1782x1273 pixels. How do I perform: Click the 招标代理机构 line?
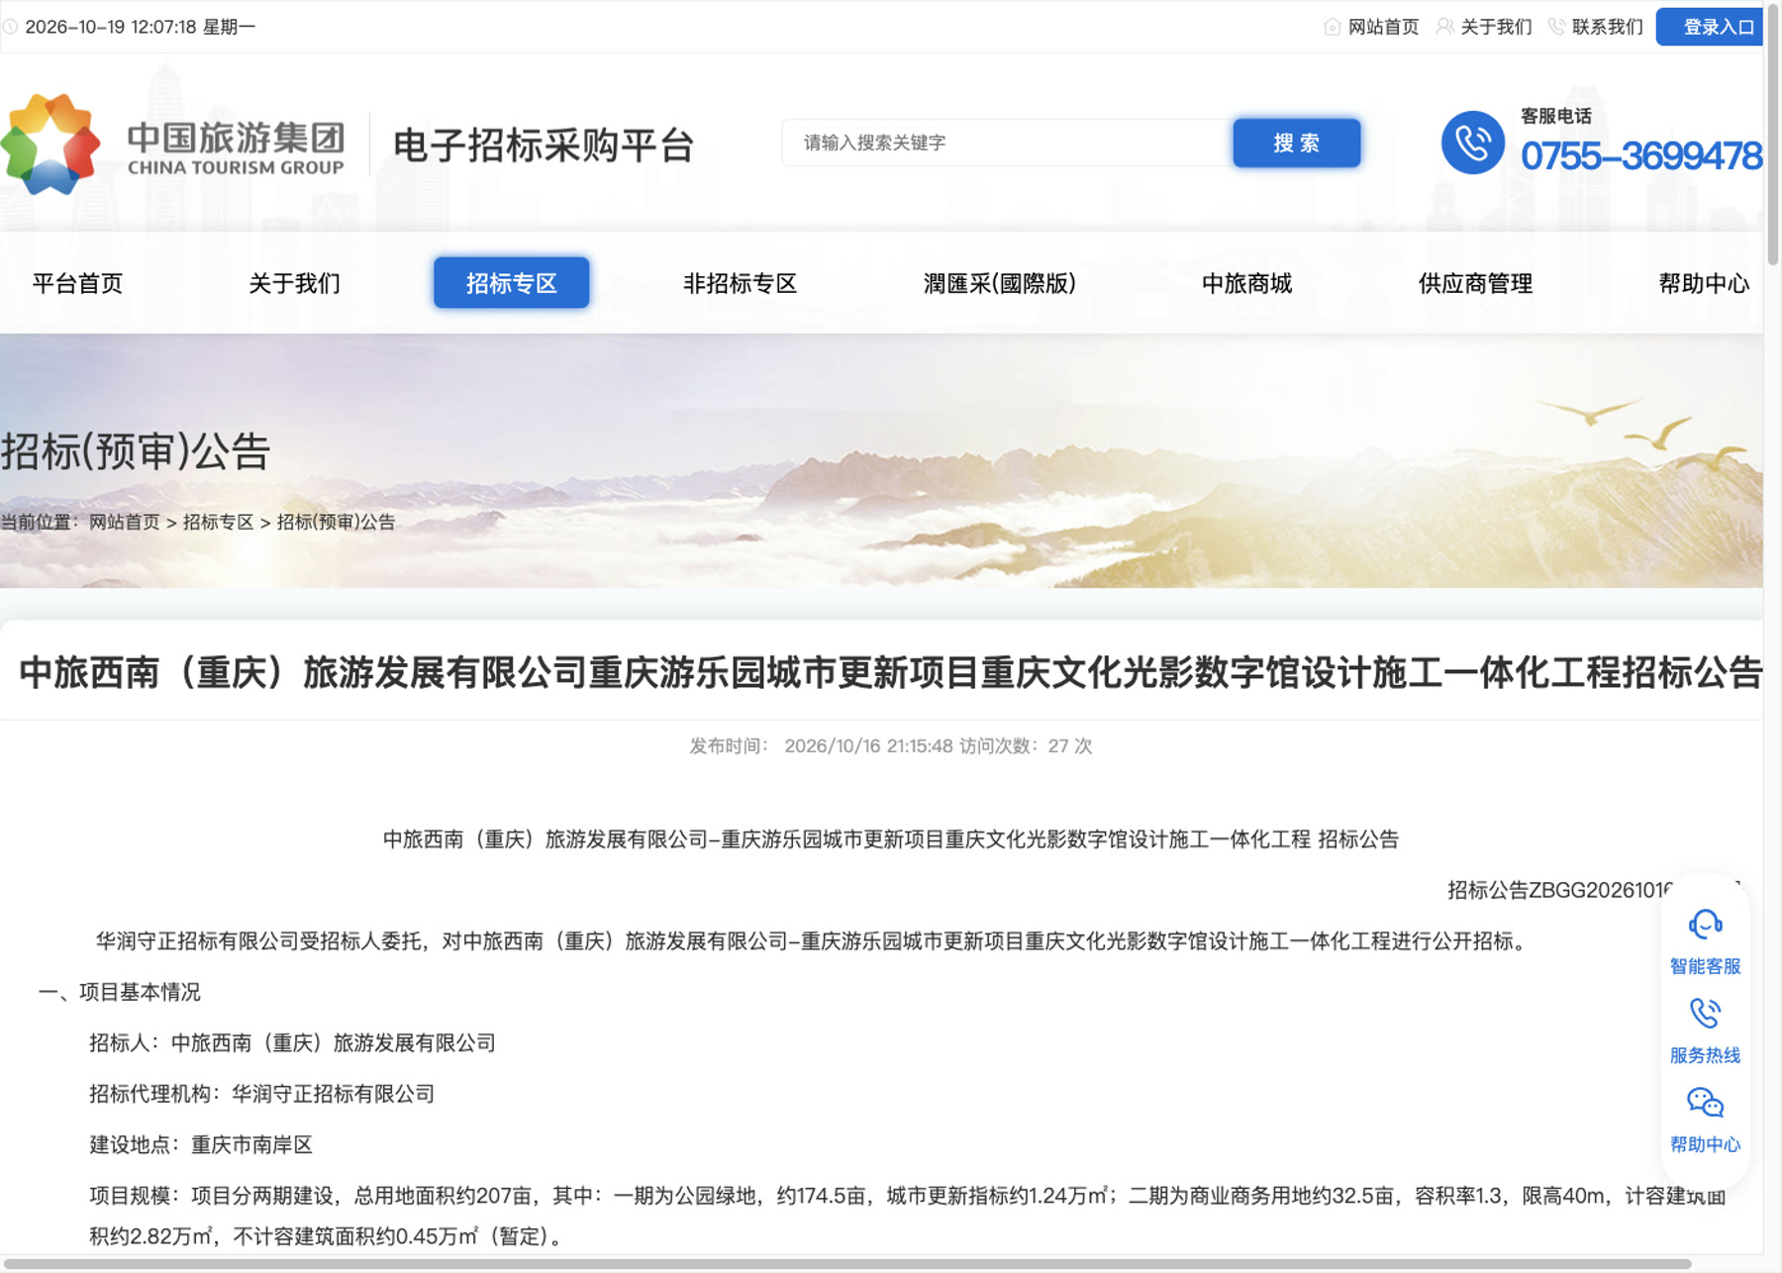pos(262,1094)
